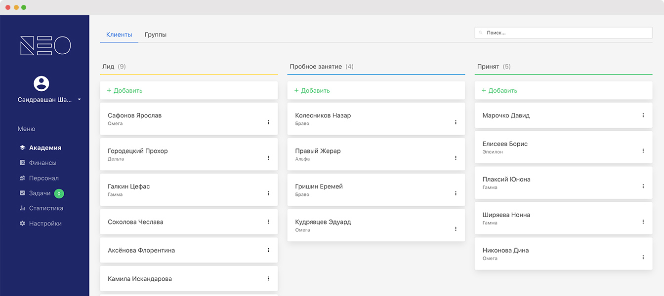Open the Персонал section
The width and height of the screenshot is (664, 296).
click(x=43, y=178)
